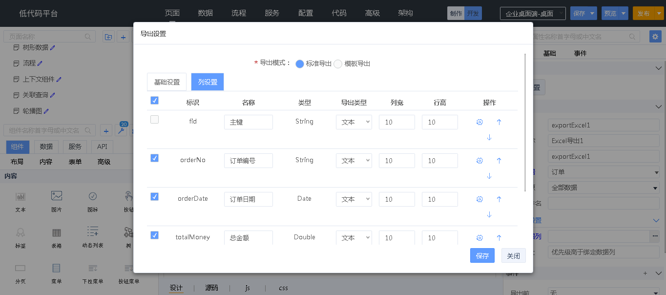The width and height of the screenshot is (666, 295).
Task: Click the orderNo name input field
Action: pyautogui.click(x=249, y=161)
